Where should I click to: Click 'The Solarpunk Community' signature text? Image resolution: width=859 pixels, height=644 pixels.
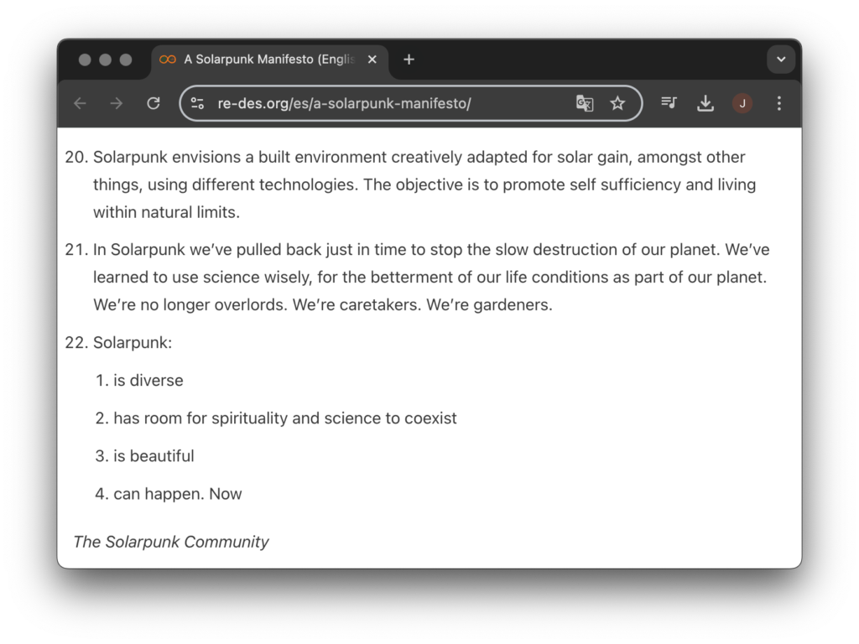[171, 542]
